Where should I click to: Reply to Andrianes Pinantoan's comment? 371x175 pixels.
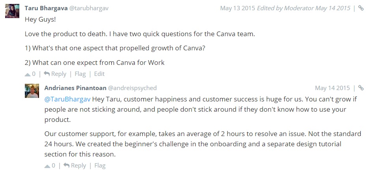(x=78, y=166)
